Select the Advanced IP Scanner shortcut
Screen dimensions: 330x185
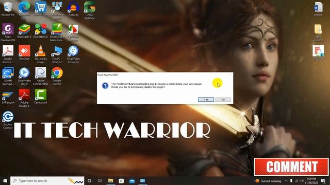tap(57, 10)
